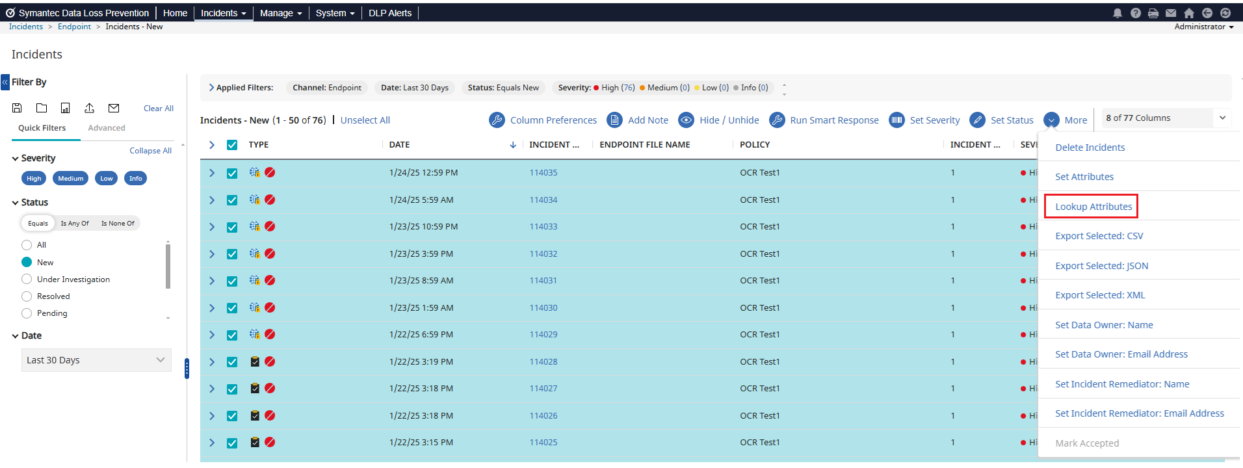This screenshot has height=468, width=1243.
Task: Click the Hide / Unhide eye icon
Action: point(686,120)
